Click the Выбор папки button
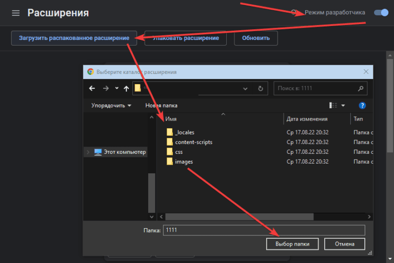Viewport: 394px width, 263px height. (x=292, y=244)
